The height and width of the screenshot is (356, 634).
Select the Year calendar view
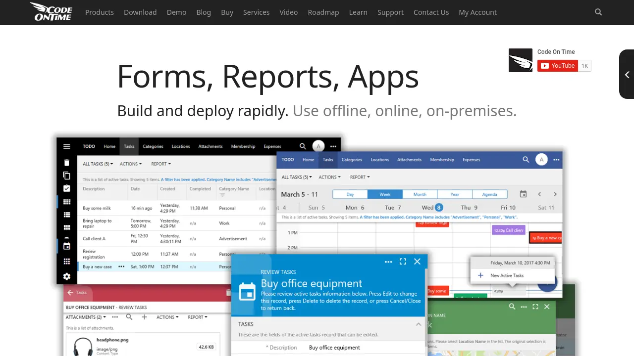tap(455, 194)
